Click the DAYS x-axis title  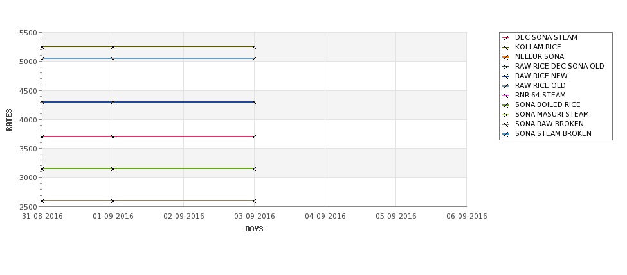click(254, 229)
